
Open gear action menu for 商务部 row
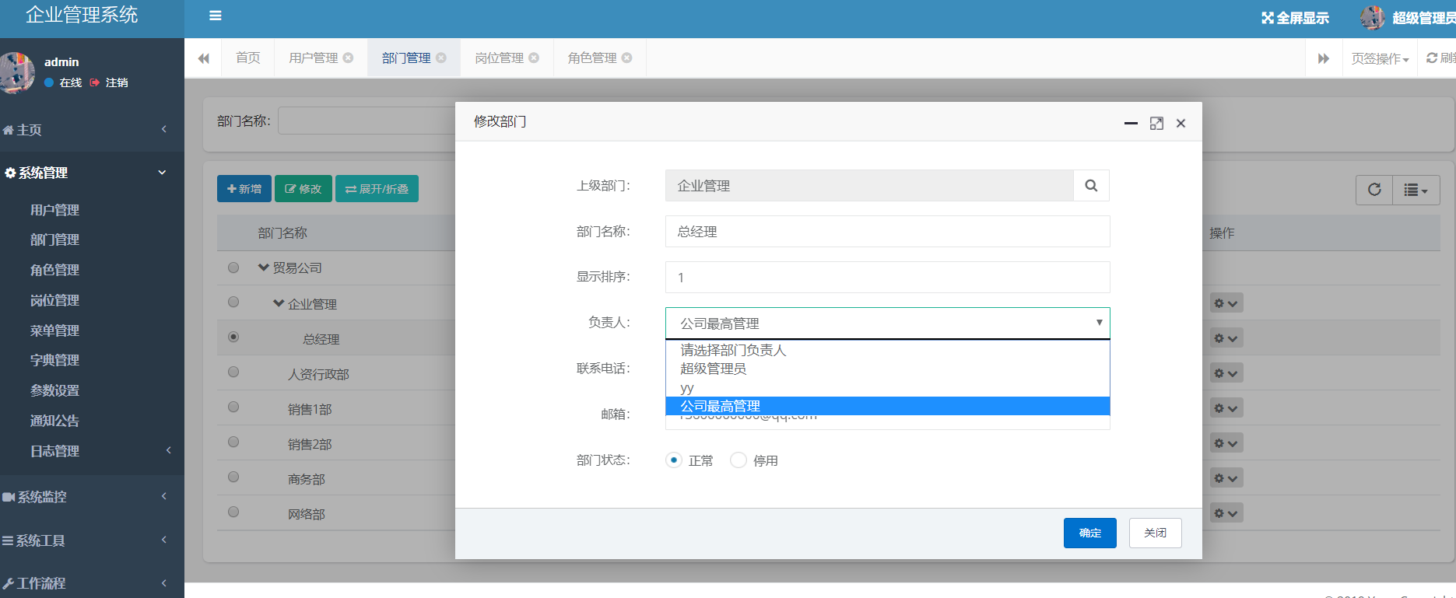coord(1226,478)
